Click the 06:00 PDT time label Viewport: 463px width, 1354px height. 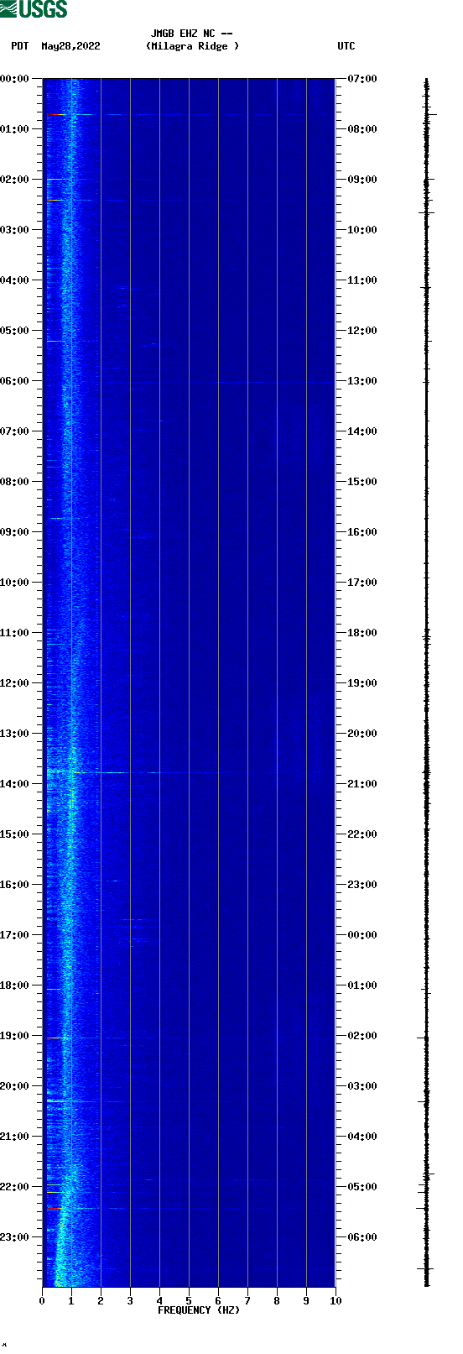15,381
